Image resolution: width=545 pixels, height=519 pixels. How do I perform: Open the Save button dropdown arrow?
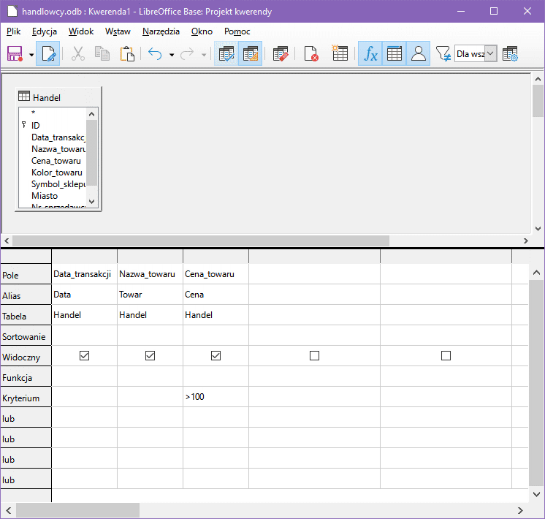(31, 55)
